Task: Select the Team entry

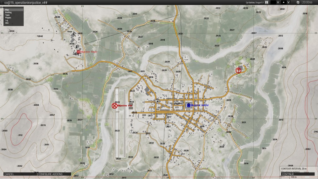Action: pyautogui.click(x=13, y=15)
